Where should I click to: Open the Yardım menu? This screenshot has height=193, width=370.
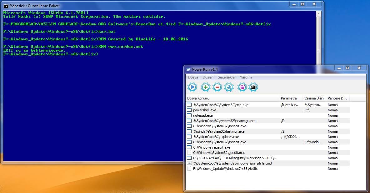click(x=246, y=77)
